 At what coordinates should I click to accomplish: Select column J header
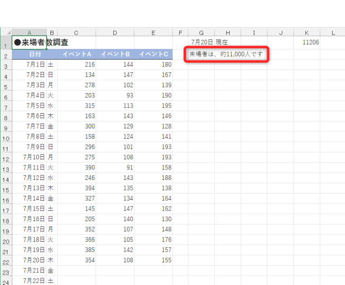pyautogui.click(x=281, y=33)
